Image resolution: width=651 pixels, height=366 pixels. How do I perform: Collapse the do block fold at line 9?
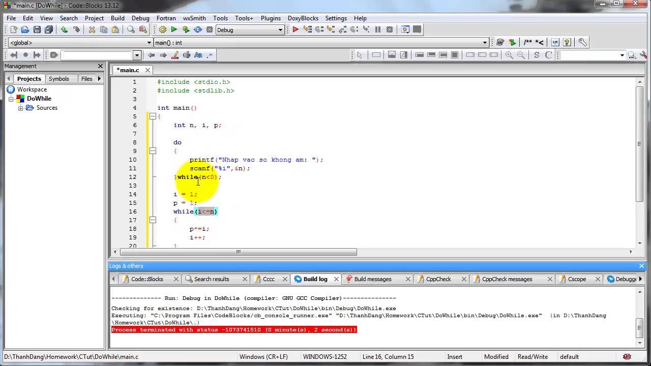(x=153, y=151)
